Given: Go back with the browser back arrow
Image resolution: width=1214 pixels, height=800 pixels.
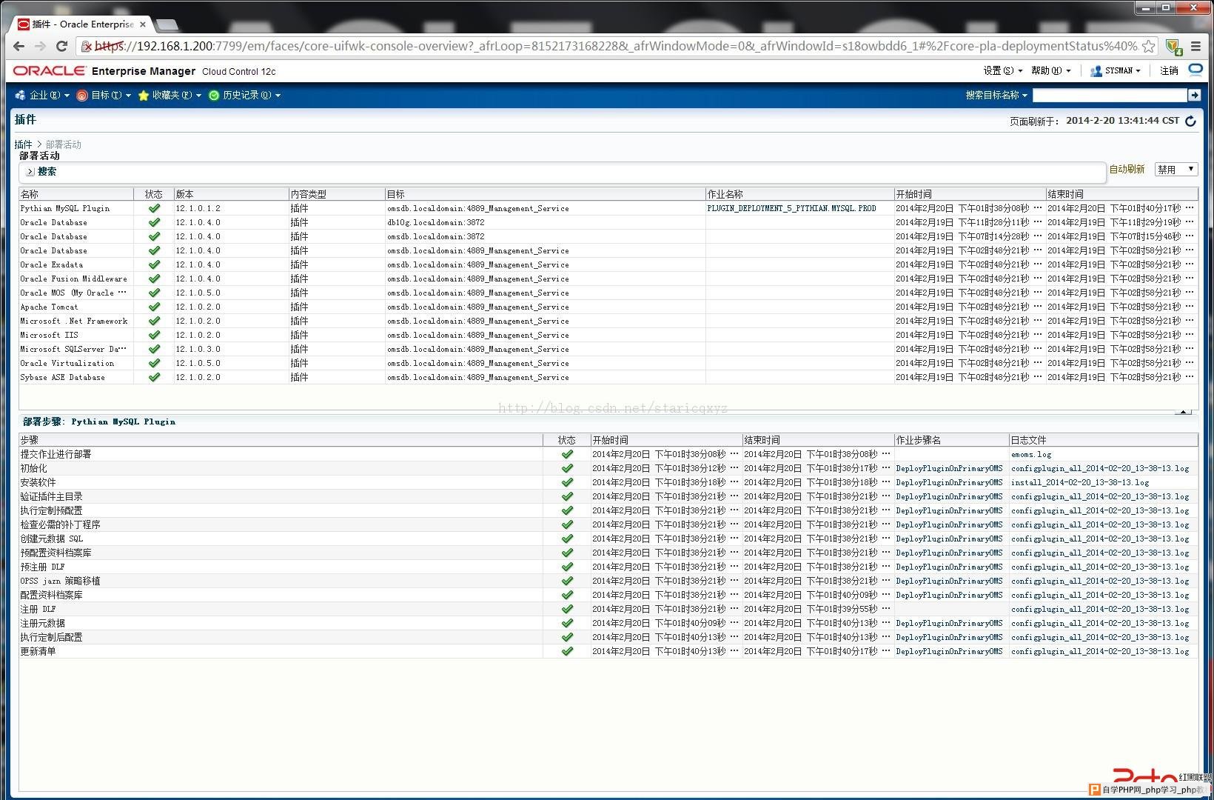Looking at the screenshot, I should click(x=19, y=46).
